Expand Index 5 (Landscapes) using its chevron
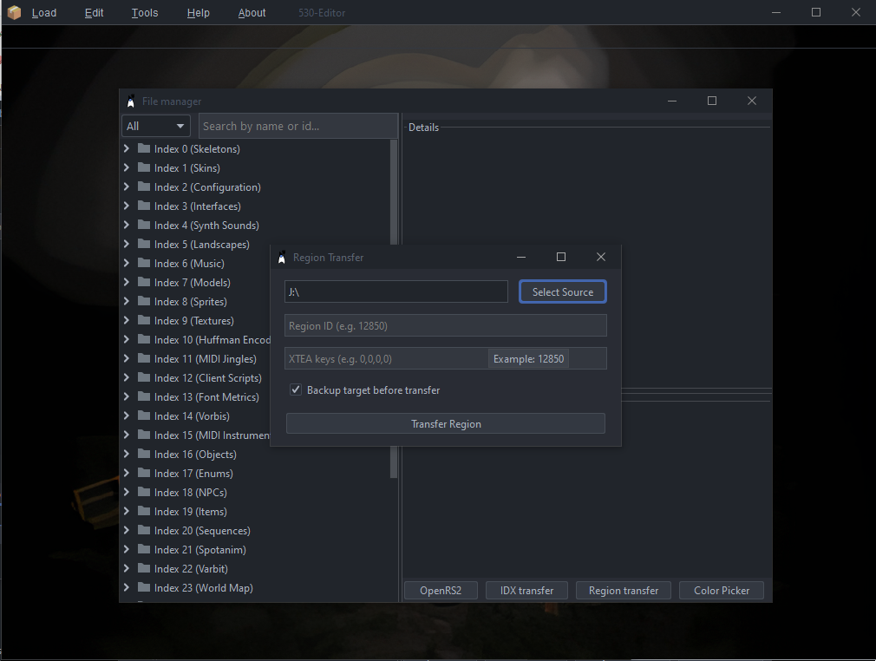The width and height of the screenshot is (876, 661). point(127,244)
